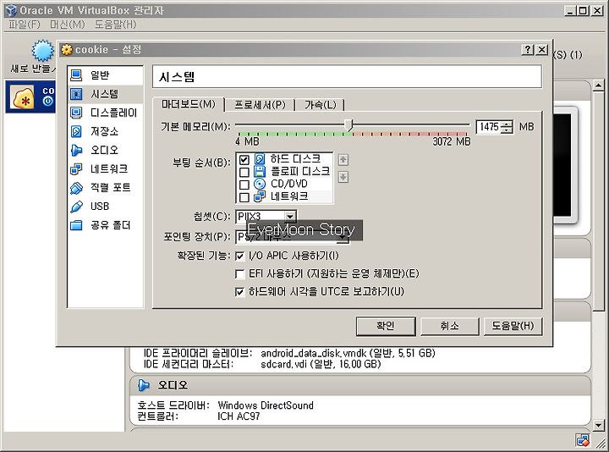Enable EFI 사용하기 checkbox
The image size is (609, 452).
[x=239, y=274]
